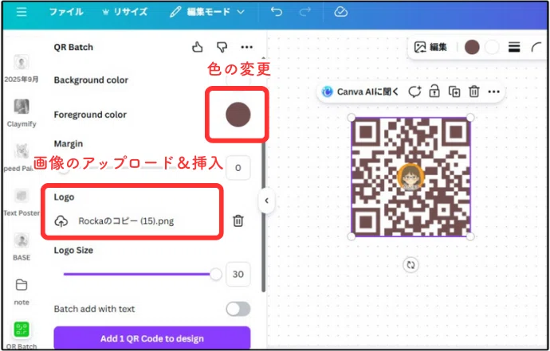Open the リサイズ menu

124,12
